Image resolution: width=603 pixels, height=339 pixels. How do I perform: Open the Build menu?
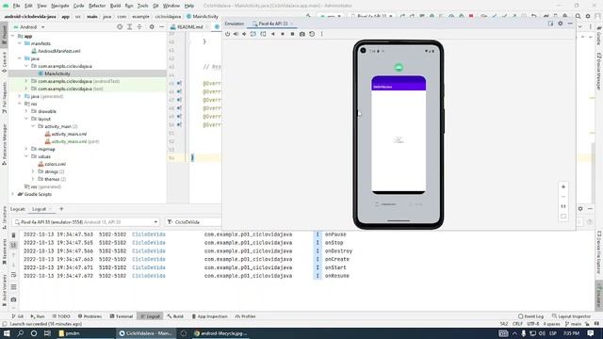pyautogui.click(x=115, y=6)
